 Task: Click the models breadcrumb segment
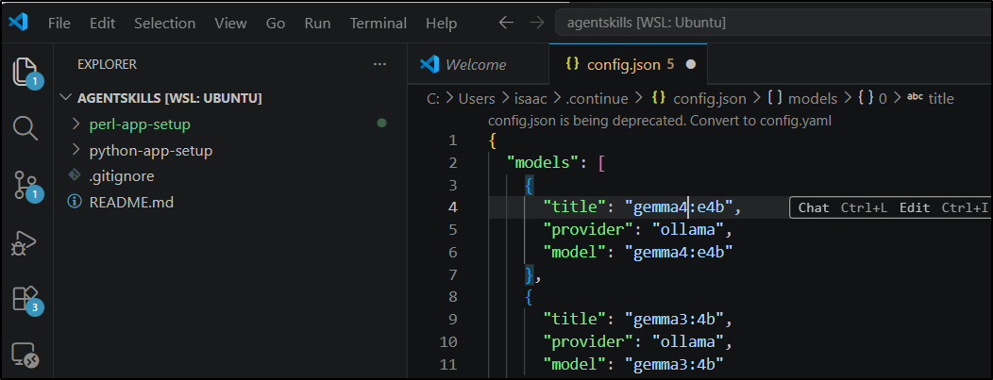812,98
